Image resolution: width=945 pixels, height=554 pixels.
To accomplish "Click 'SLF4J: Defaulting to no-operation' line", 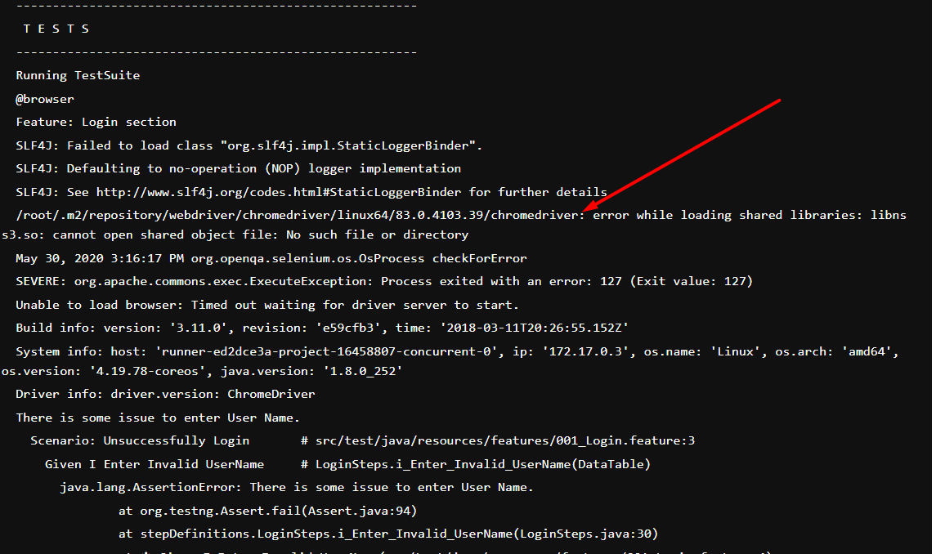I will click(238, 169).
